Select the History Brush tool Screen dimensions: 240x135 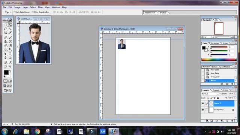tap(10, 41)
